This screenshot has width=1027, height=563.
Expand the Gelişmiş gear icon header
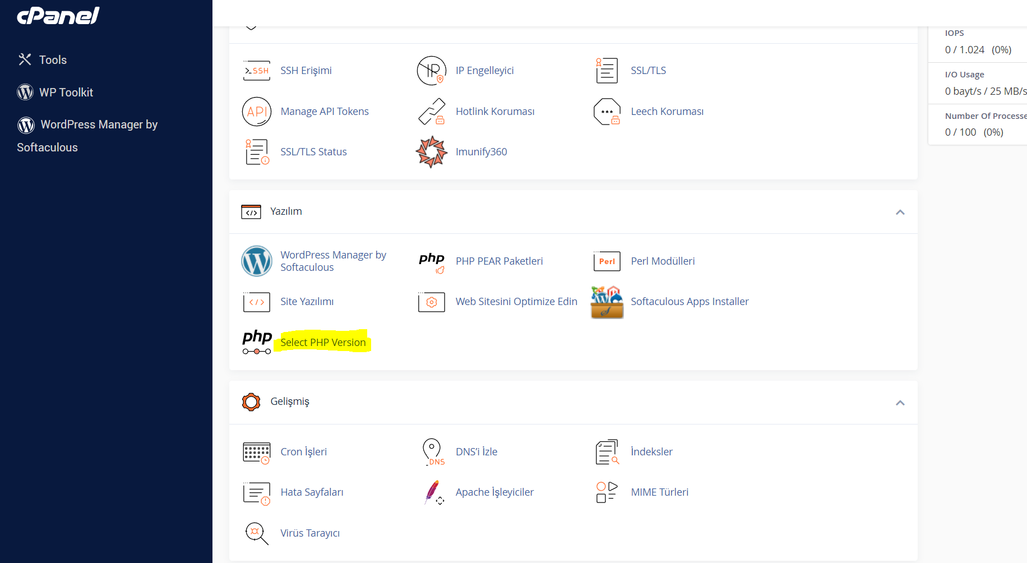tap(251, 402)
